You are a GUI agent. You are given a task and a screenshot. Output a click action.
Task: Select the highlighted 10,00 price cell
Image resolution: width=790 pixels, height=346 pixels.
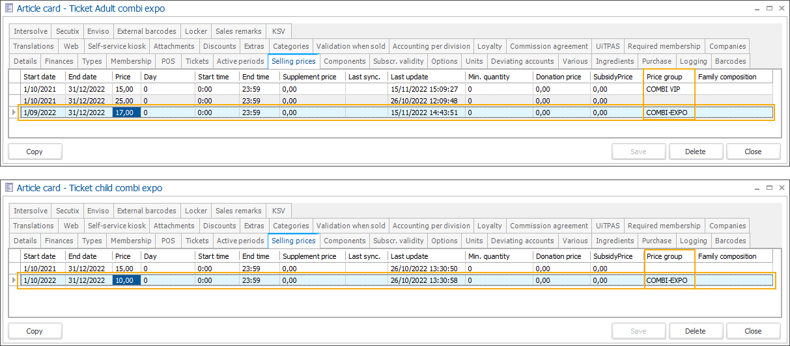tap(126, 281)
